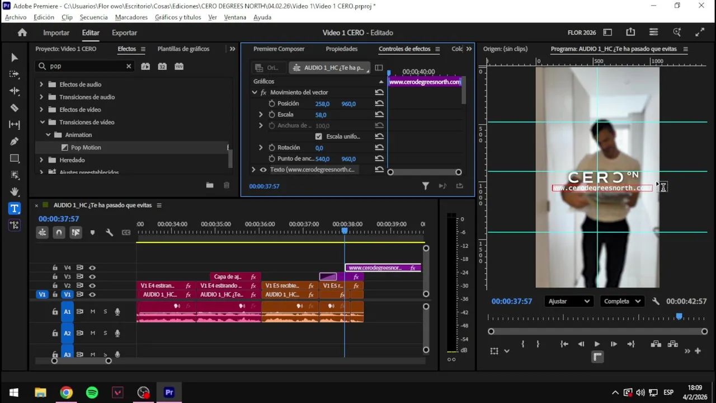Open the Ajustar zoom dropdown
This screenshot has height=403, width=716.
tap(568, 301)
